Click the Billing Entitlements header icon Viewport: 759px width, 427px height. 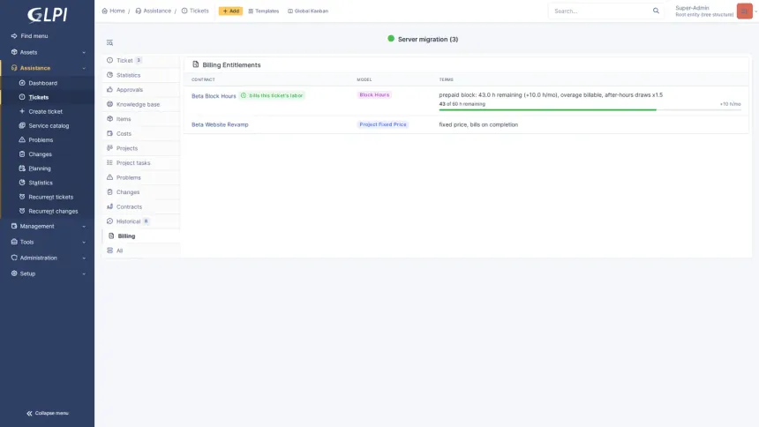point(196,64)
